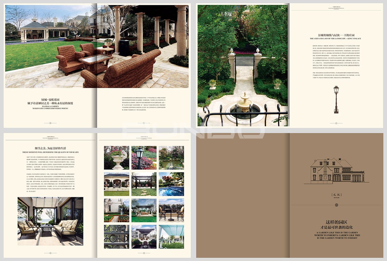Select the wrought iron gate detail thumbnail
This screenshot has width=387, height=261.
(116, 237)
